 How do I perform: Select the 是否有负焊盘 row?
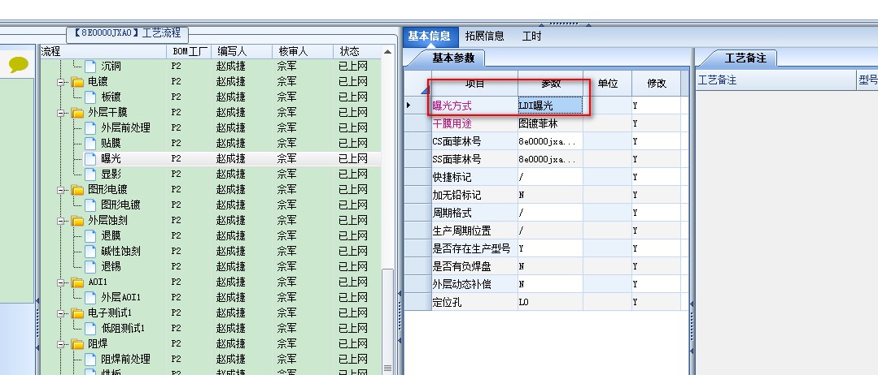pos(546,266)
